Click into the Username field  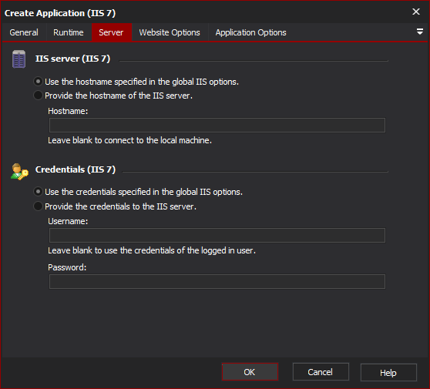[217, 235]
